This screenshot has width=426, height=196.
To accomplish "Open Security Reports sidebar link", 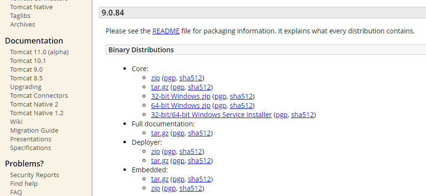I will pos(34,175).
